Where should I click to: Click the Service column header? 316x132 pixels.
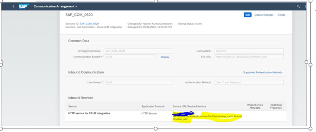pos(72,106)
